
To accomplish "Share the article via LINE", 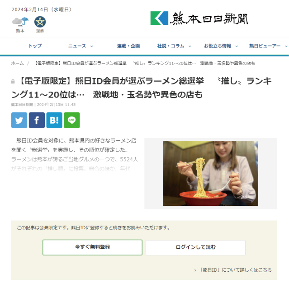I will 72,120.
